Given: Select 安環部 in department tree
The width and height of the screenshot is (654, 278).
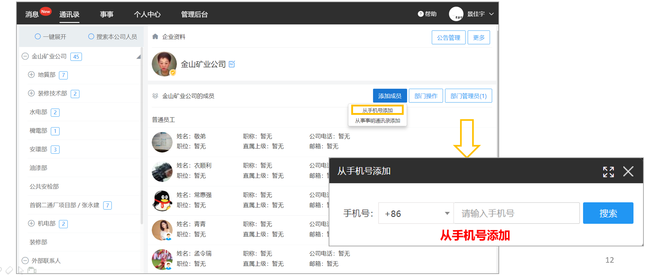Looking at the screenshot, I should 38,149.
